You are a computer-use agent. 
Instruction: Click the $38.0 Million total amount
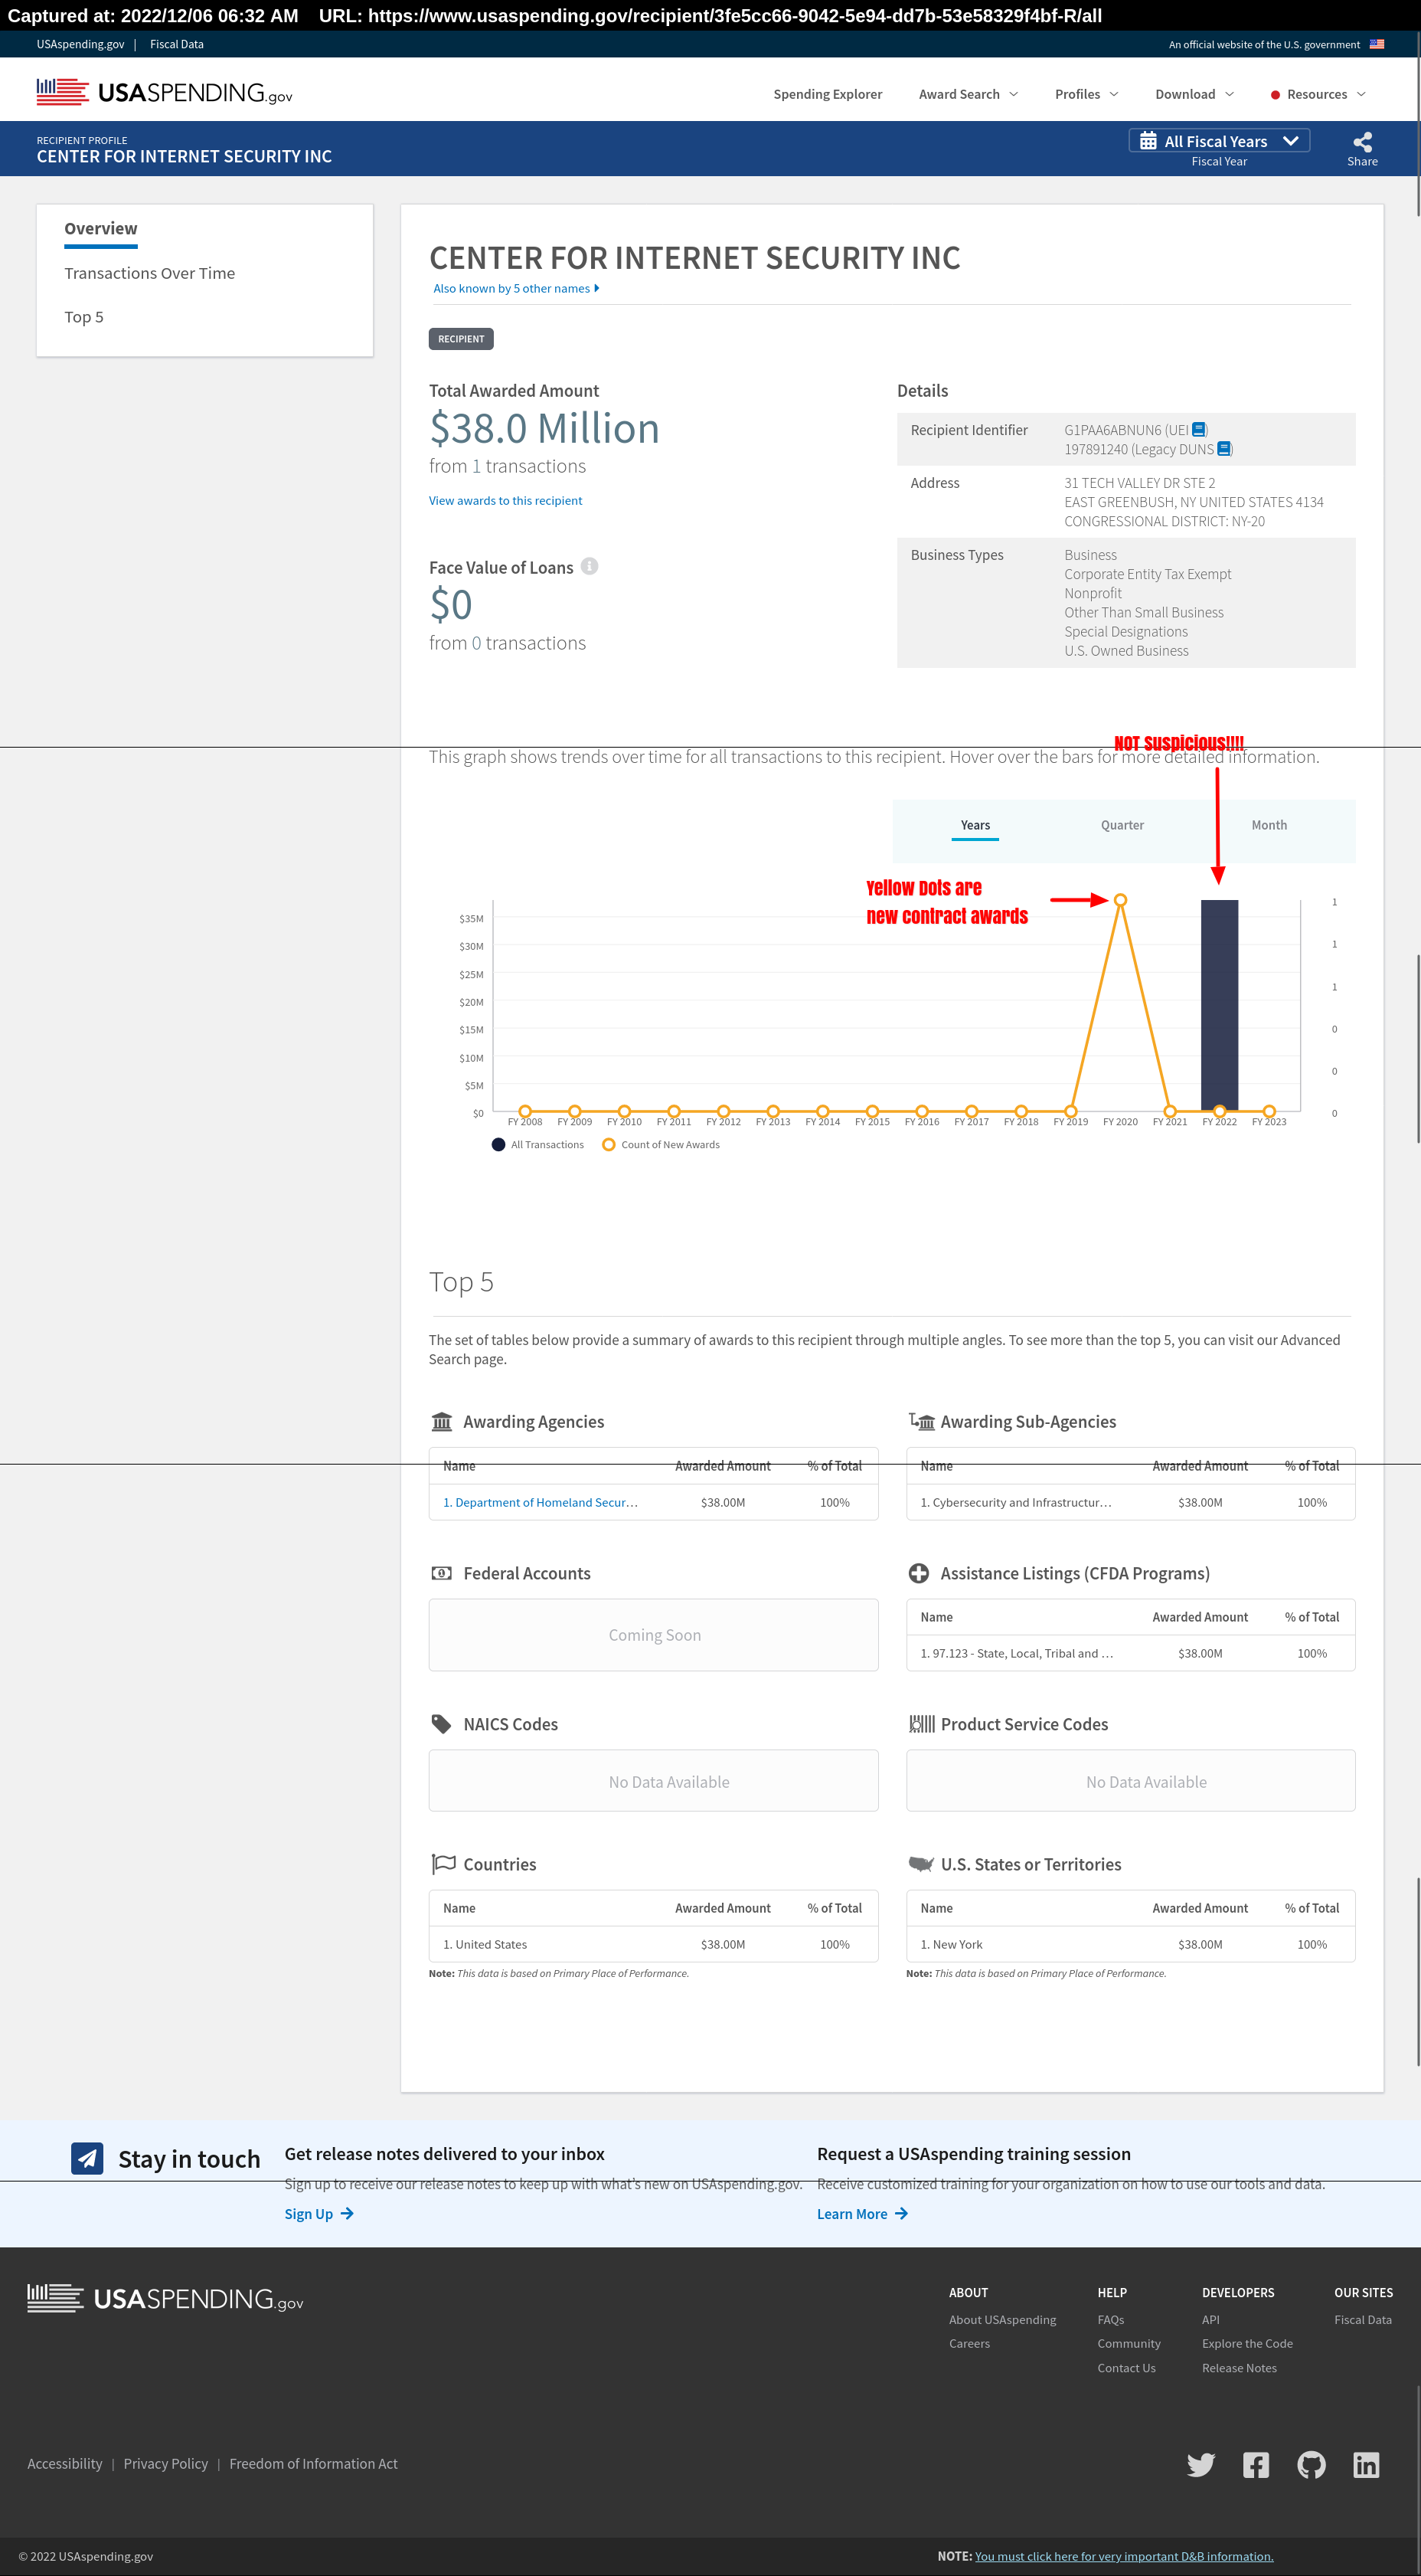(x=544, y=428)
